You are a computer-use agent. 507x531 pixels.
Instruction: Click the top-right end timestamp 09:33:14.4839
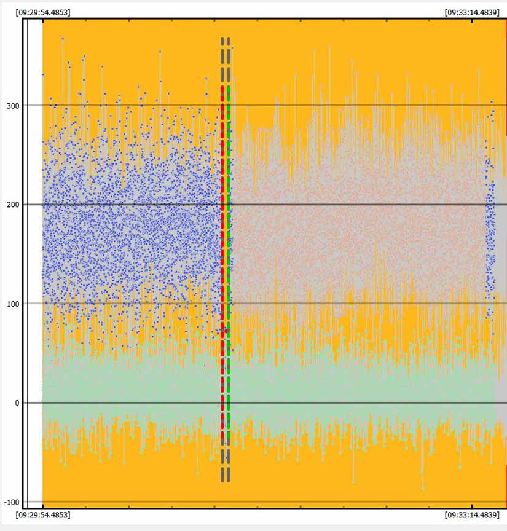(472, 12)
